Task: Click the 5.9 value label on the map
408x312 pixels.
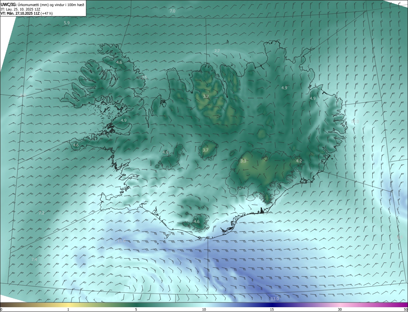Action: click(x=67, y=23)
